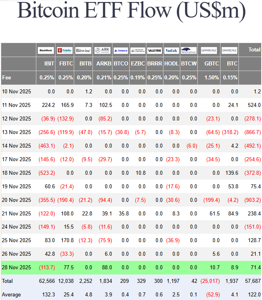Viewport: 262px width, 300px height.
Task: Click the 524.0 total value
Action: pos(254,105)
